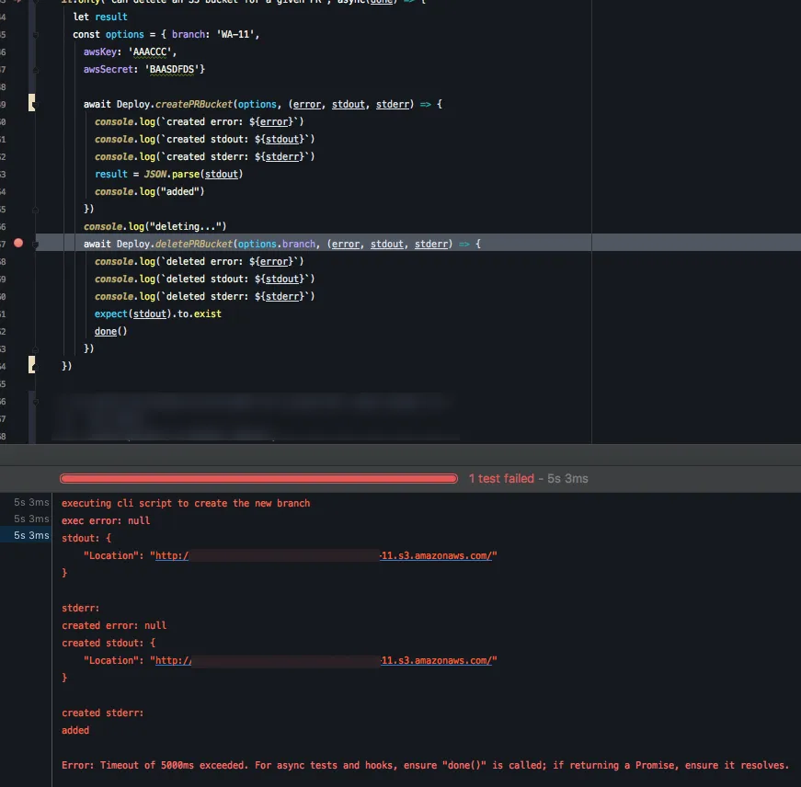Collapse the fold marker beside the awsSecret line

[35, 70]
